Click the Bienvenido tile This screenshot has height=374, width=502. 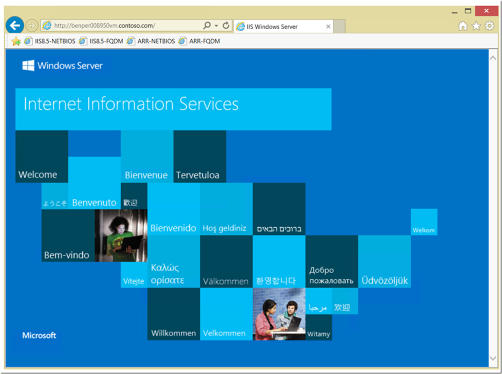173,209
